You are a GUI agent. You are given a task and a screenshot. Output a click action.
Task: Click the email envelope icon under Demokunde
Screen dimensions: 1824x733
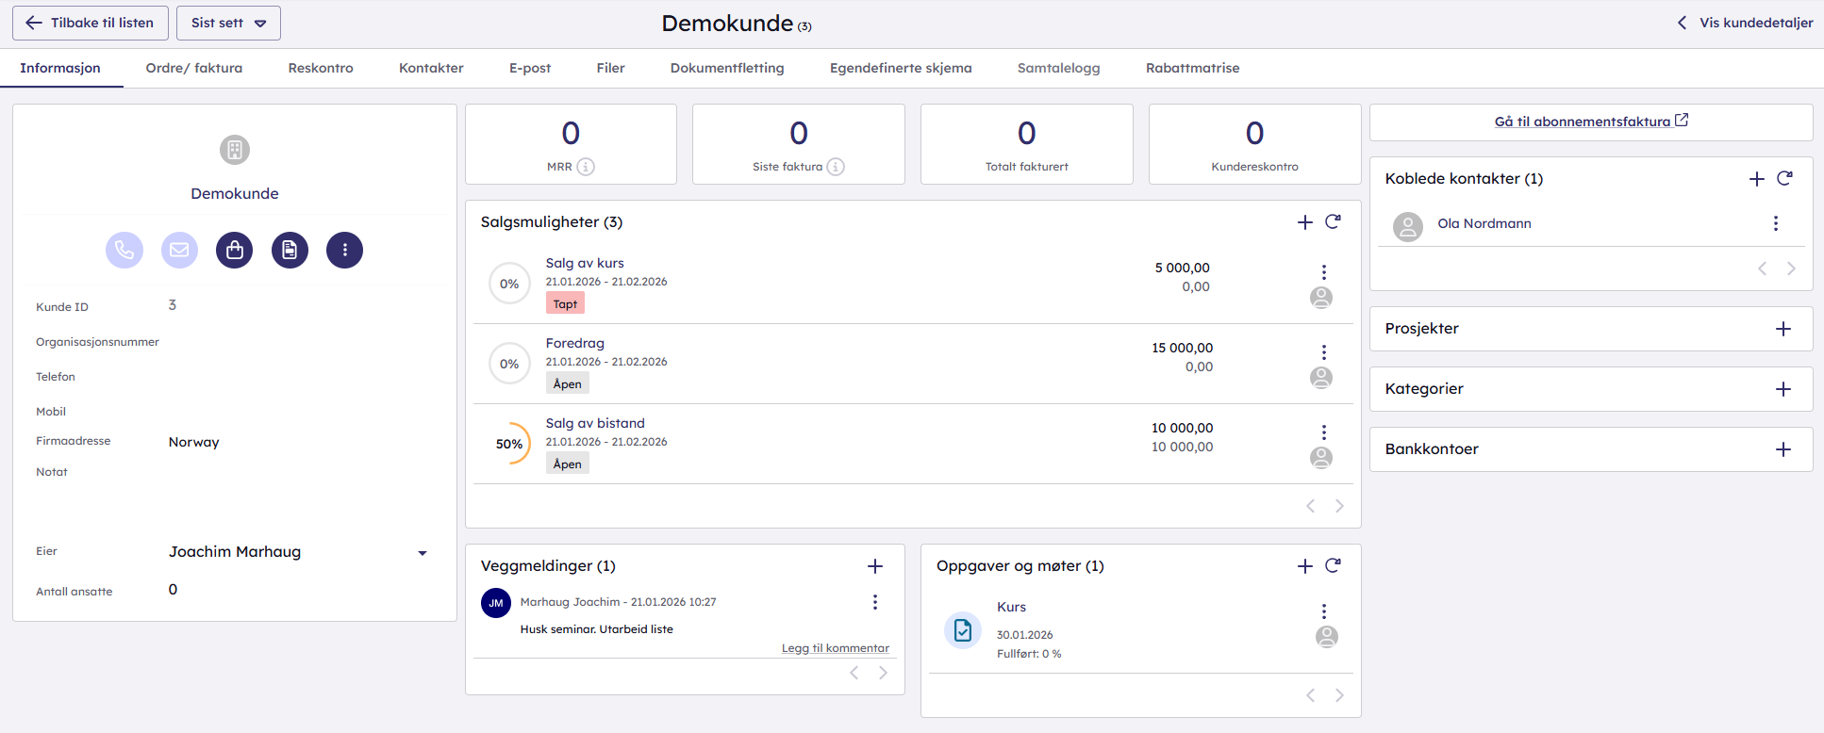(x=179, y=251)
